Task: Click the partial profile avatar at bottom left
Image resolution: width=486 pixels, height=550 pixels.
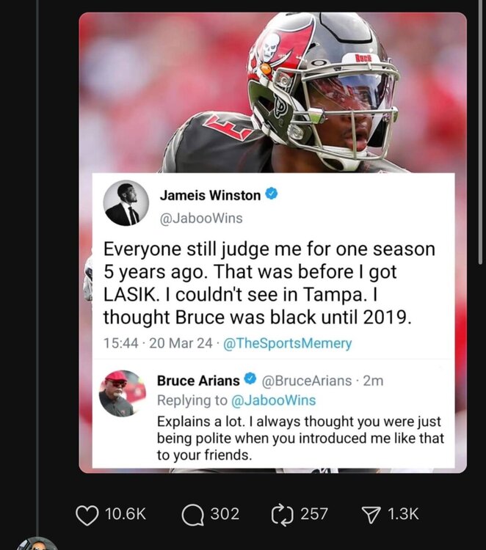Action: tap(37, 543)
